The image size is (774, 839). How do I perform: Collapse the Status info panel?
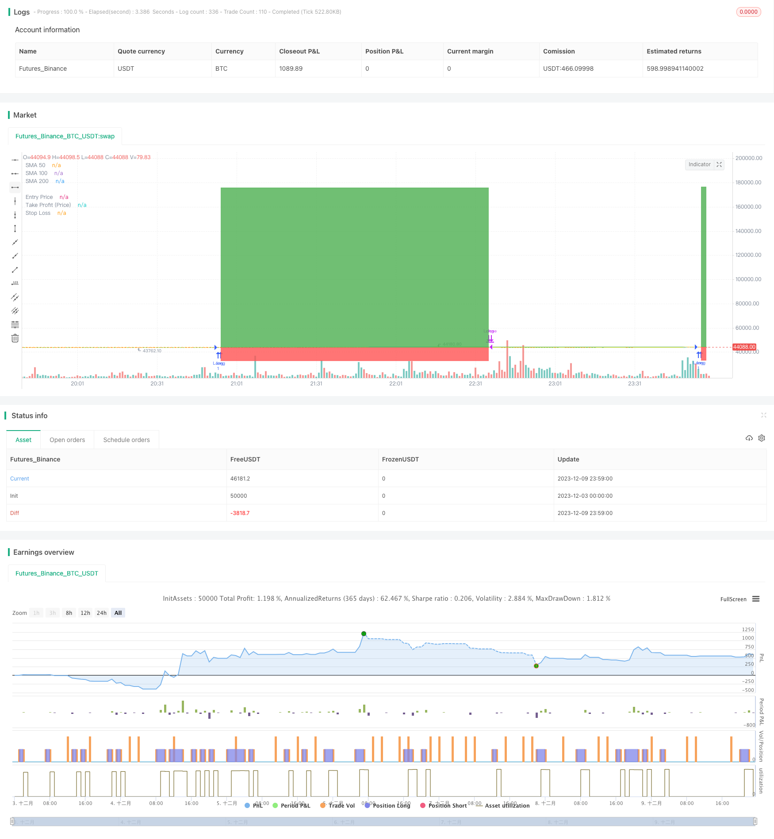pyautogui.click(x=763, y=415)
